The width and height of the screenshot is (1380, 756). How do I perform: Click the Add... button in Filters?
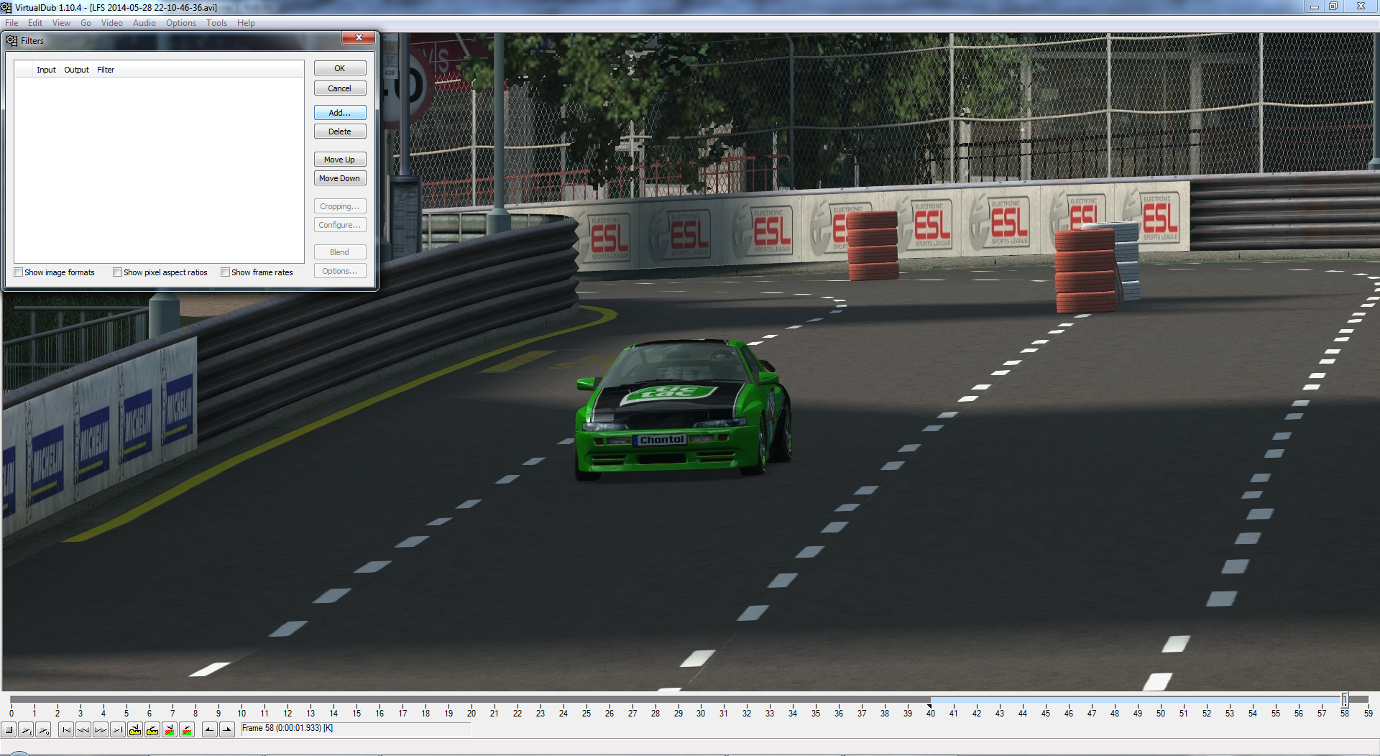340,113
